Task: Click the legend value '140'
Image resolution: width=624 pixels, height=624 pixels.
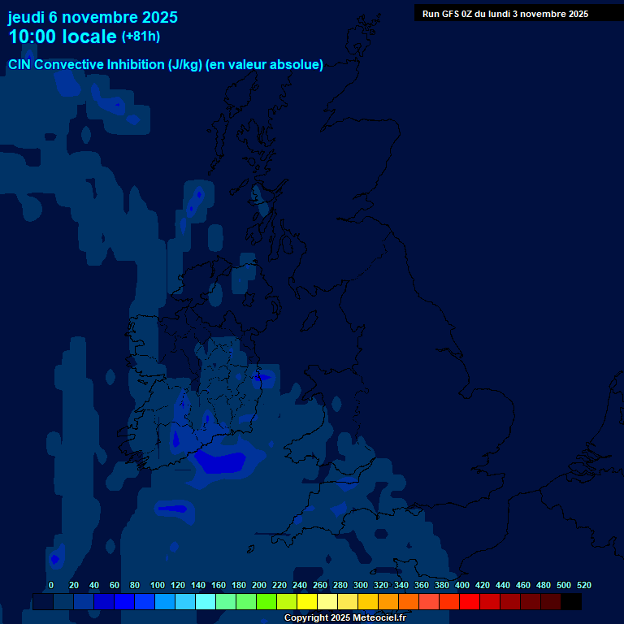Action: tap(198, 585)
